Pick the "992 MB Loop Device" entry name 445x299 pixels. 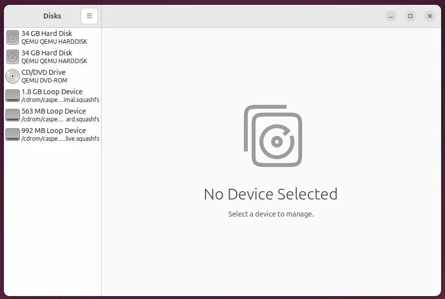[x=53, y=131]
